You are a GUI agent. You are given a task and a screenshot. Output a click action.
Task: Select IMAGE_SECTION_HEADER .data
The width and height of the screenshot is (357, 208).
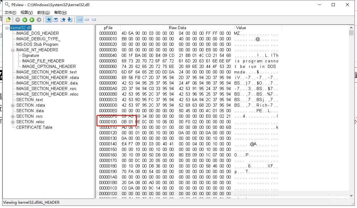coord(47,83)
